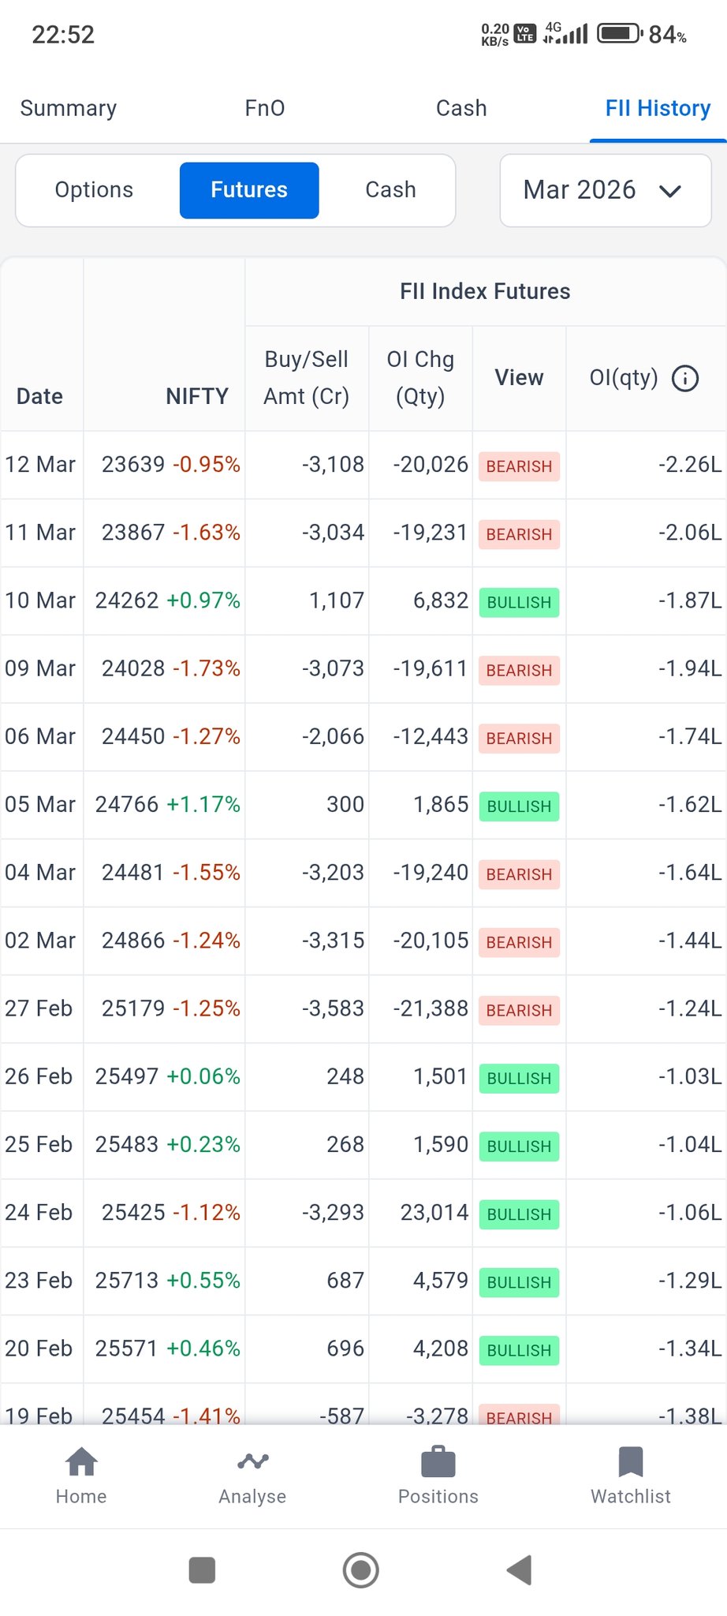Tap the BULLISH badge for 10 Mar
727x1616 pixels.
[519, 602]
